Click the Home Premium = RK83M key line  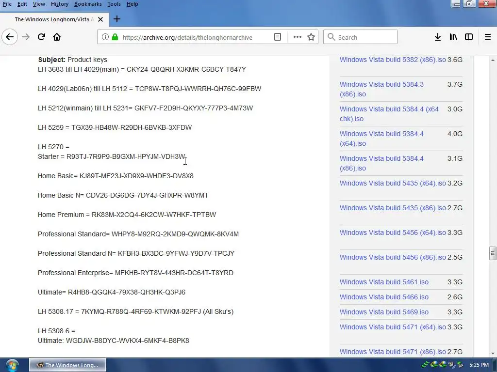127,215
